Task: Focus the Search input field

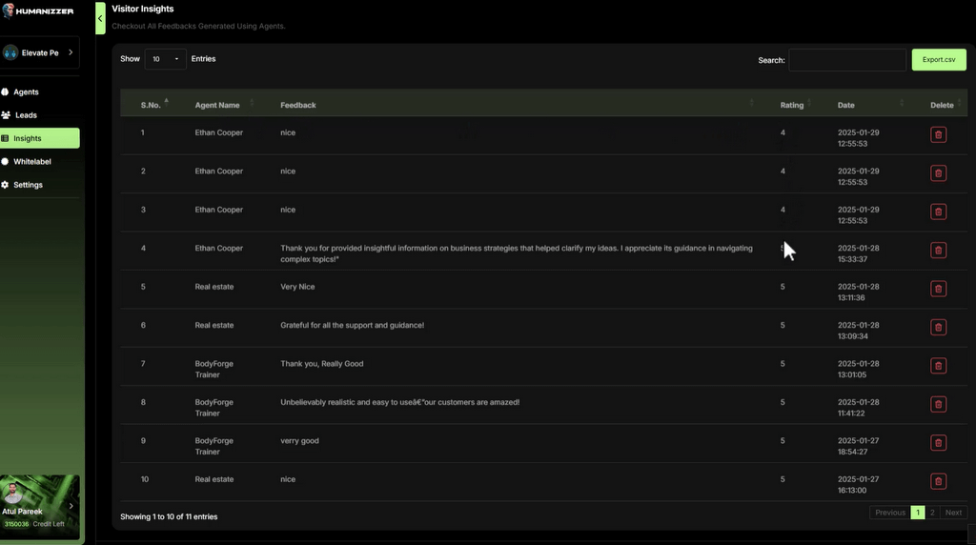Action: pos(846,60)
